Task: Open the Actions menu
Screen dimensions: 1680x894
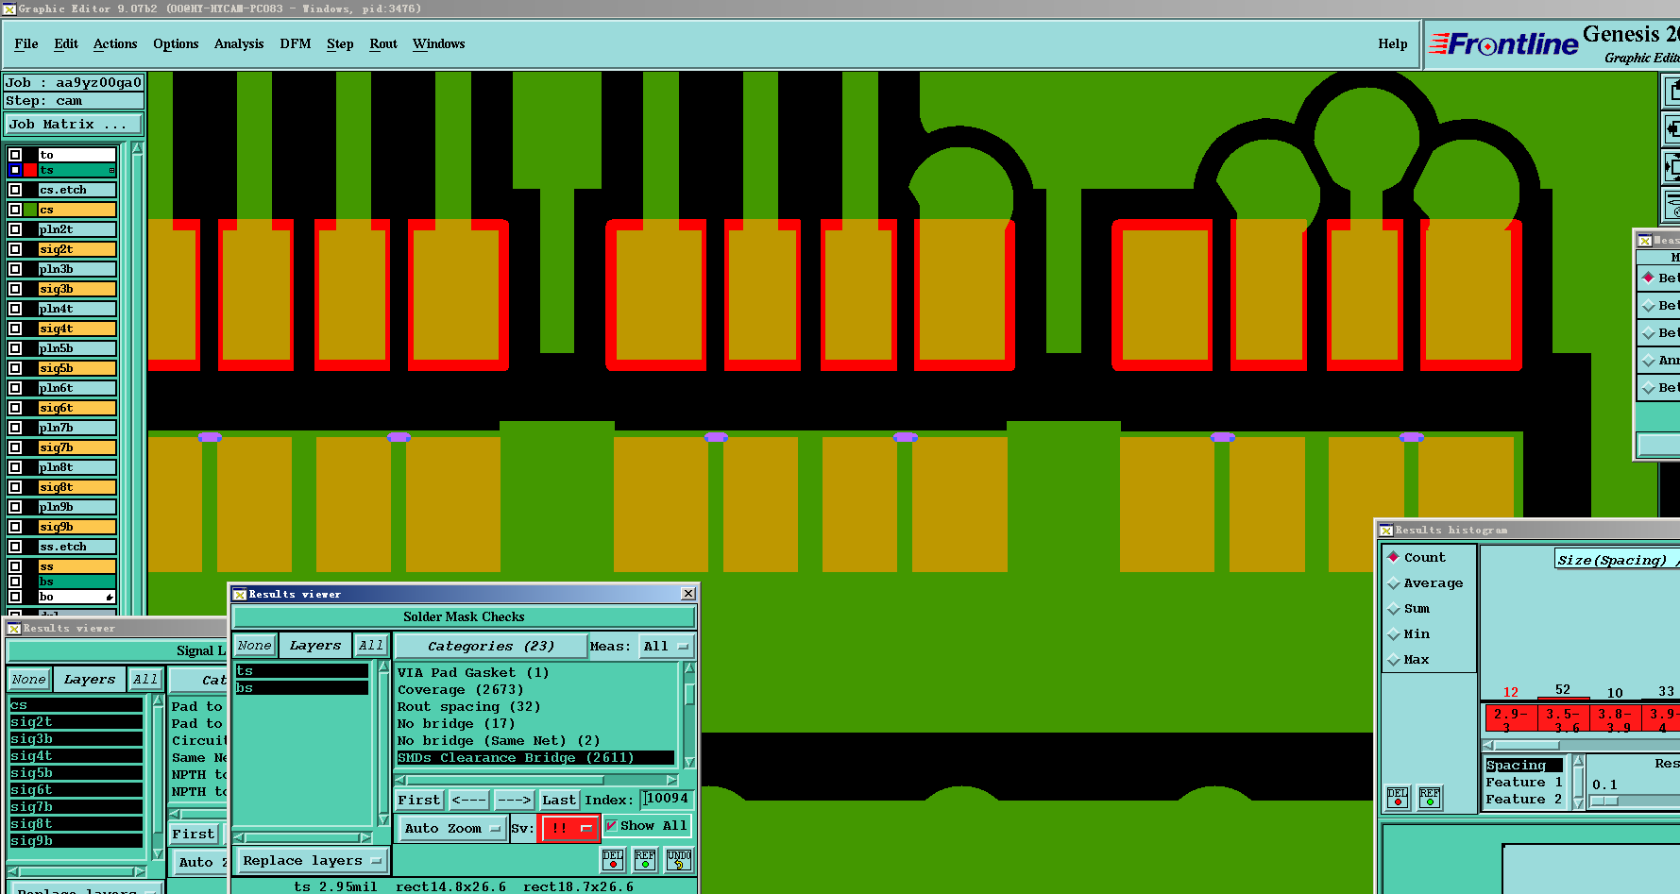Action: pos(115,44)
